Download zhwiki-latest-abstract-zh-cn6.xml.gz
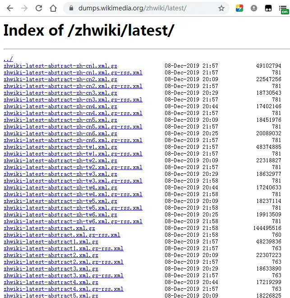This screenshot has width=290, height=298. 60,133
